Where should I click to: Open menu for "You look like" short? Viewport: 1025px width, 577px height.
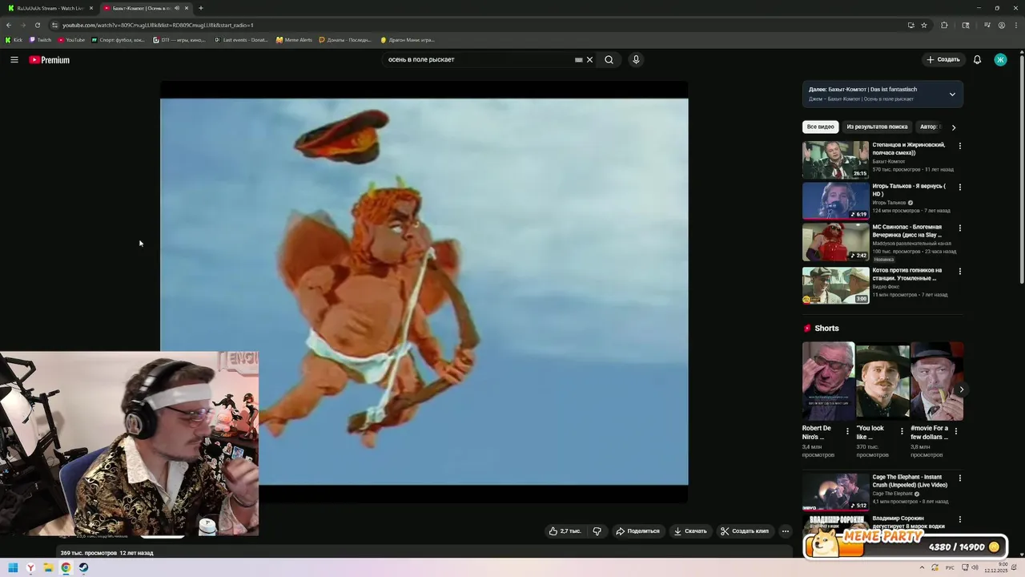(902, 431)
